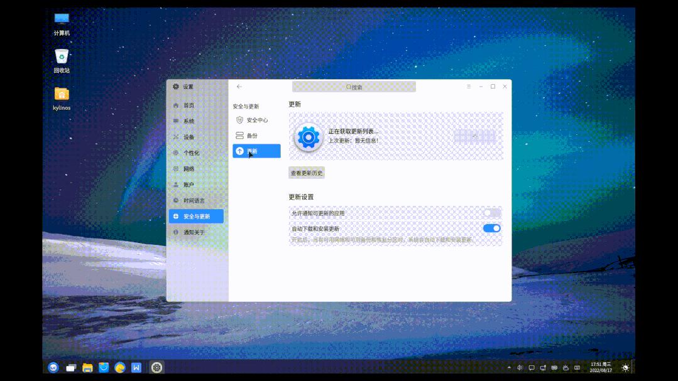
Task: Click the 查看更新历史 button
Action: (307, 173)
